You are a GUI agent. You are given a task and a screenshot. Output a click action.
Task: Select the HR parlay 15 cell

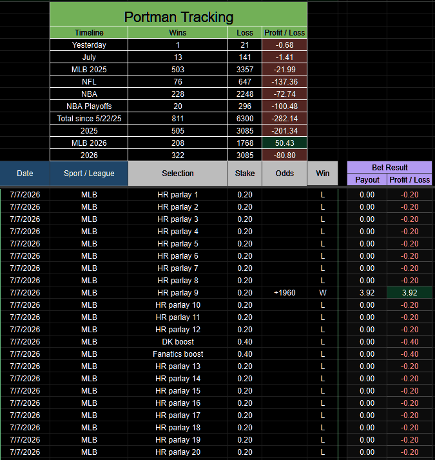coord(178,391)
